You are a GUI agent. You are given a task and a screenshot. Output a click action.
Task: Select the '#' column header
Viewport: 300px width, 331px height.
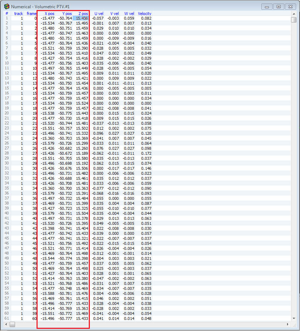click(7, 14)
